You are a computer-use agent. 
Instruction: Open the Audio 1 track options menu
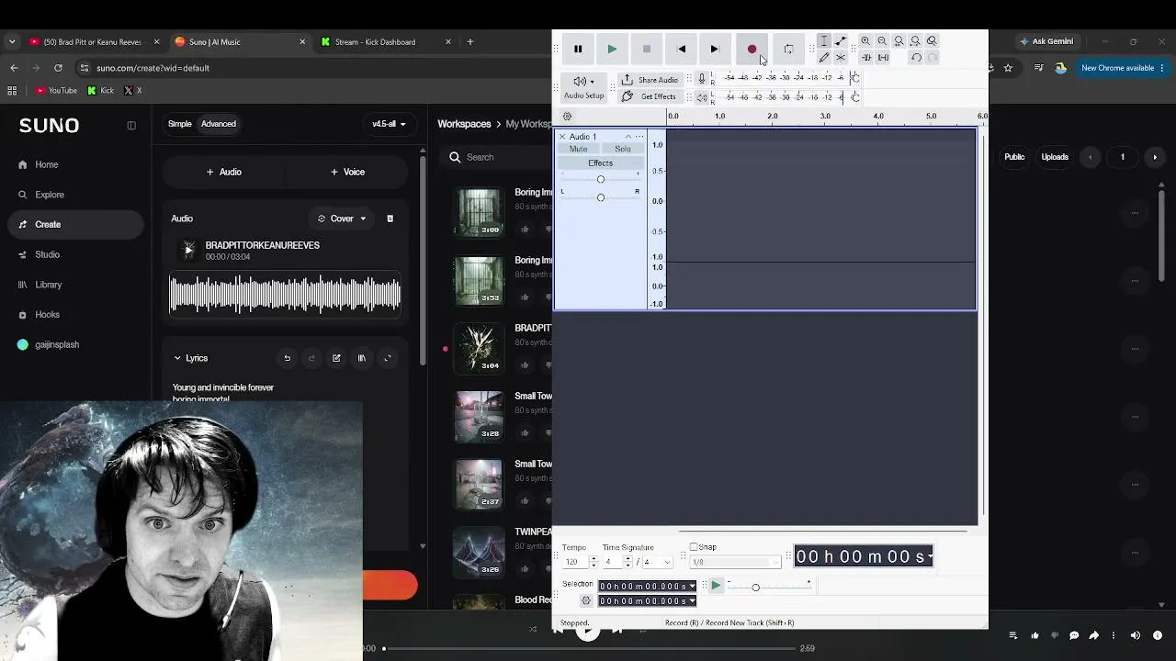[639, 137]
